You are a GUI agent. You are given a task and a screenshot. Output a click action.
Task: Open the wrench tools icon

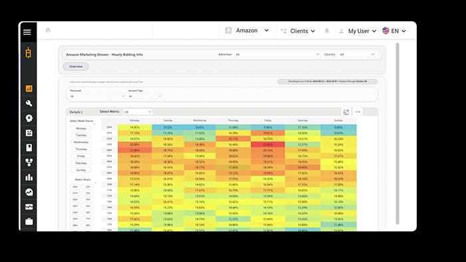click(29, 103)
